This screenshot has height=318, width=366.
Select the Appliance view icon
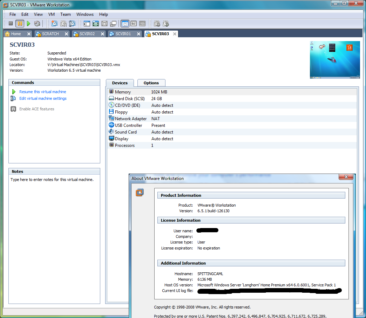click(x=134, y=24)
